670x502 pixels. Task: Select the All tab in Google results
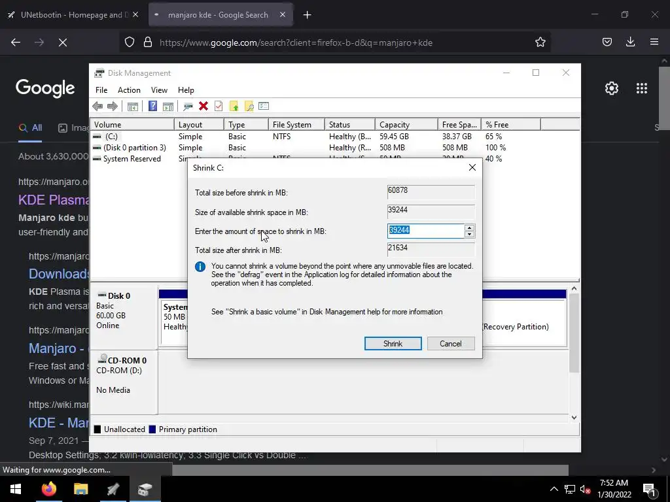30,128
